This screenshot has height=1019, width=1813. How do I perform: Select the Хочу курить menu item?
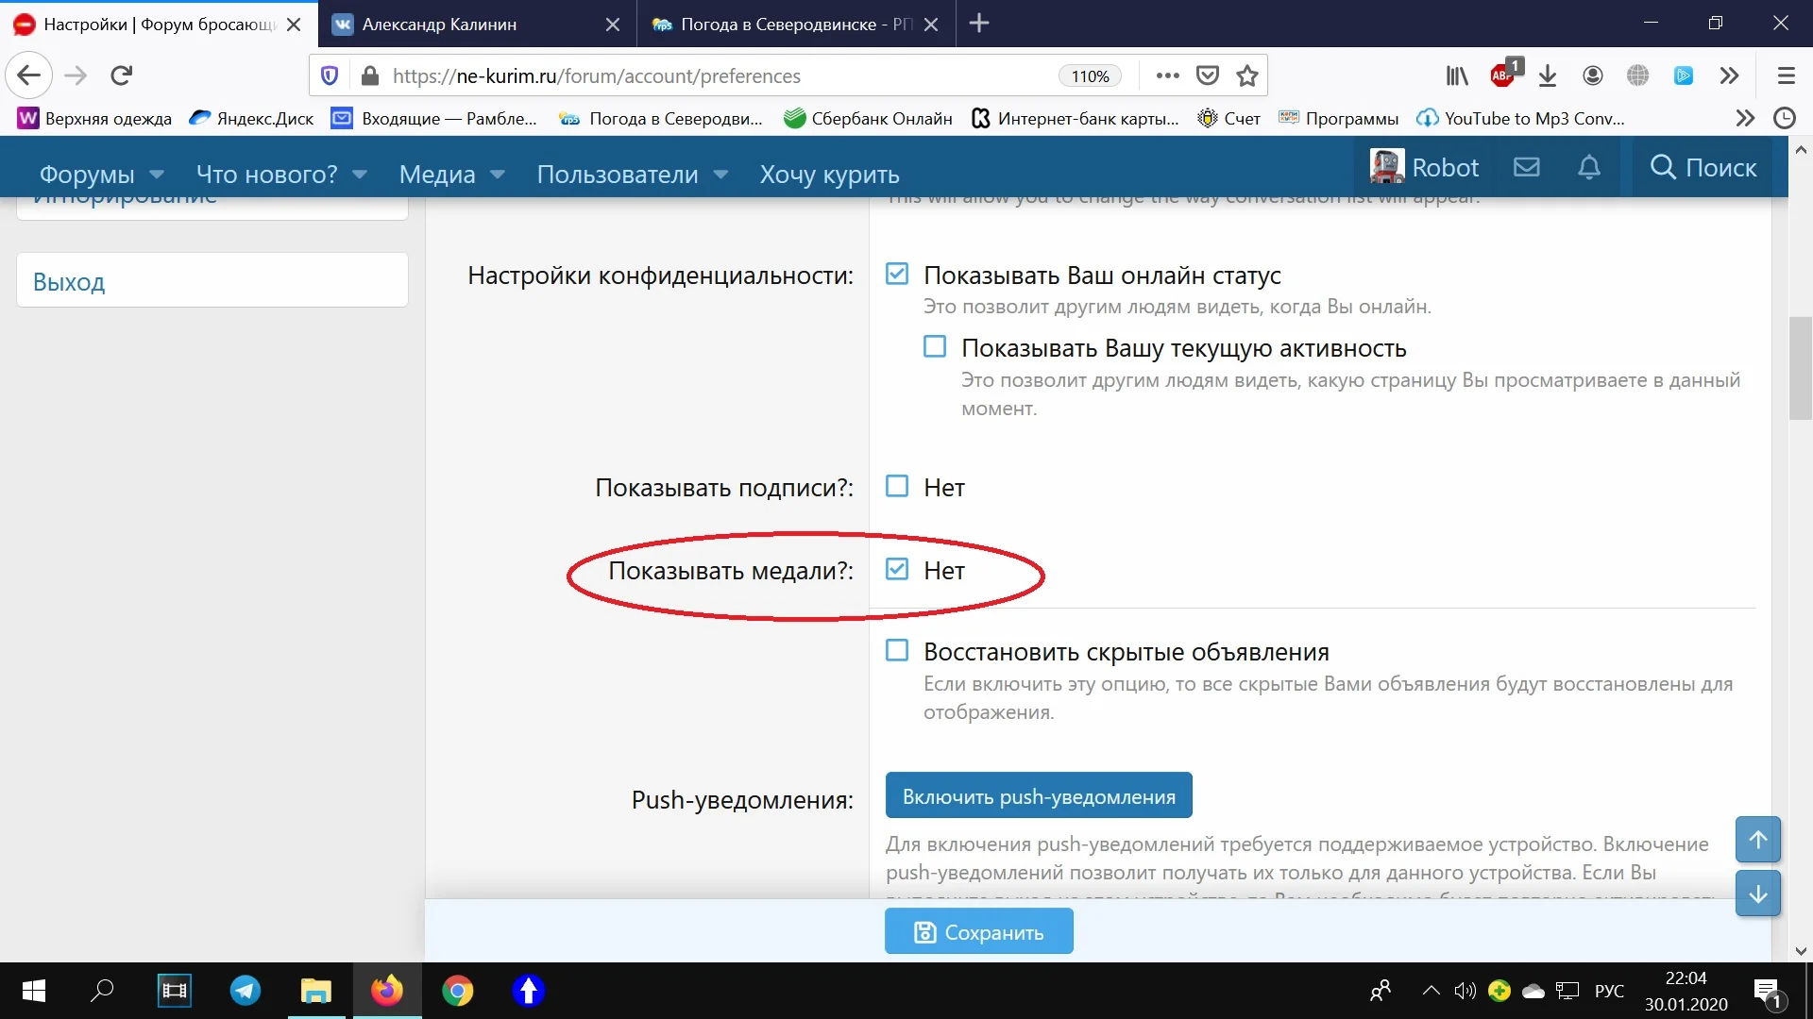point(830,175)
